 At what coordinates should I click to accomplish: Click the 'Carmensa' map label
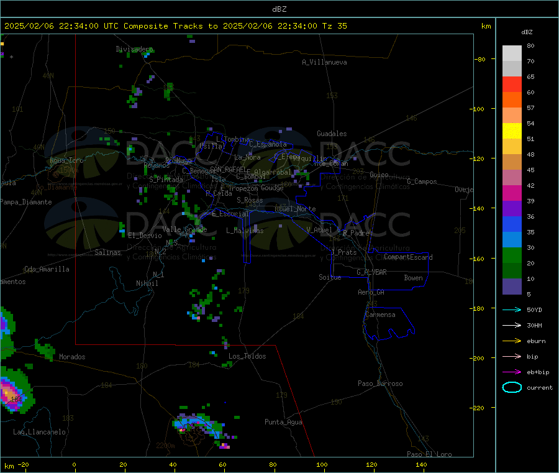click(380, 315)
